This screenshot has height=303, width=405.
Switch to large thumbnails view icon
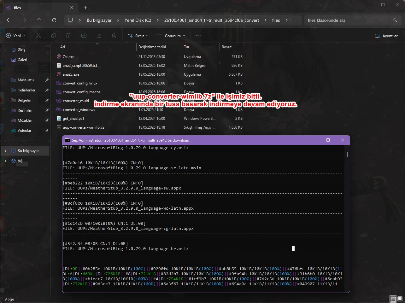coord(400,299)
